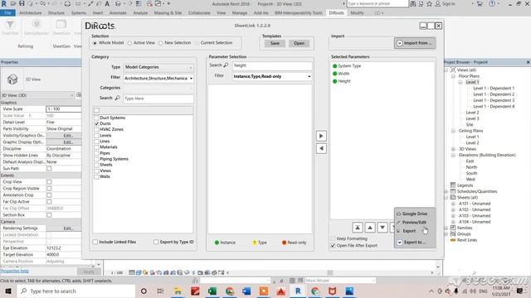Open File Explorer from the taskbar
This screenshot has height=298, width=531.
tap(178, 291)
